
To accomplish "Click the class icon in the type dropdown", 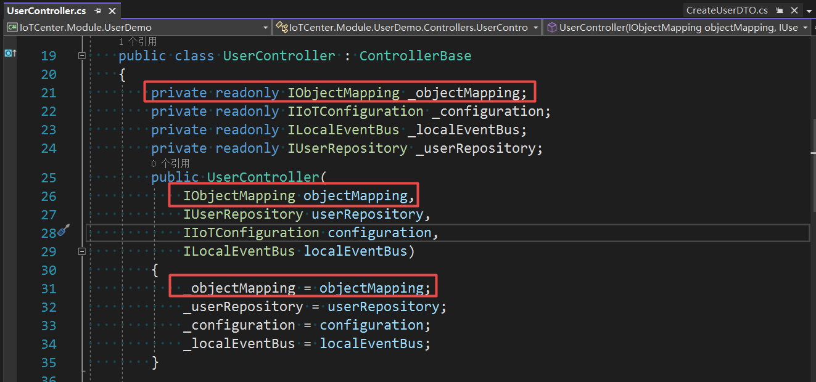I will (x=282, y=27).
